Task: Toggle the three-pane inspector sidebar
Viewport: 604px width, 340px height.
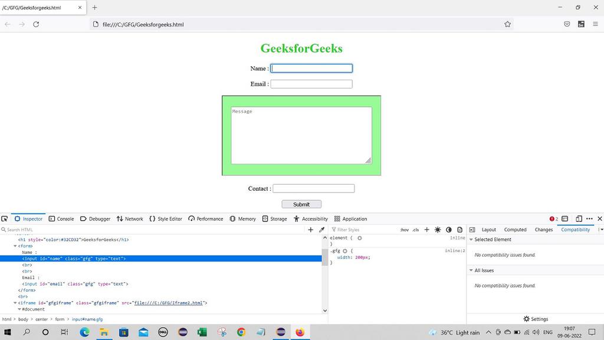Action: [x=472, y=230]
